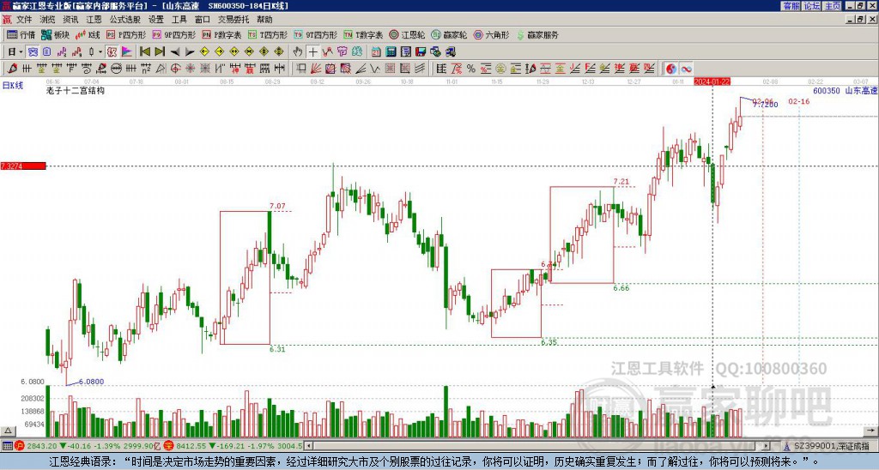Open the 赢家轮 wheel tool
This screenshot has width=879, height=470.
click(449, 34)
